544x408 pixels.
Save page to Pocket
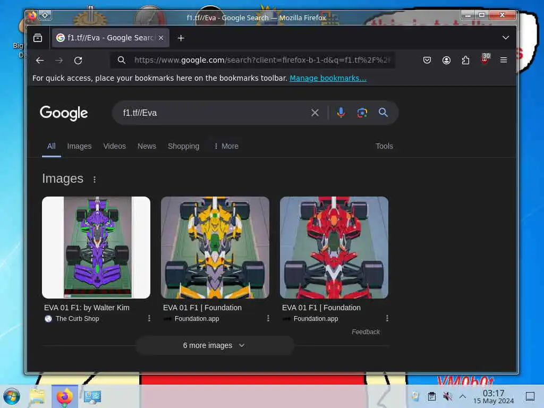[427, 61]
